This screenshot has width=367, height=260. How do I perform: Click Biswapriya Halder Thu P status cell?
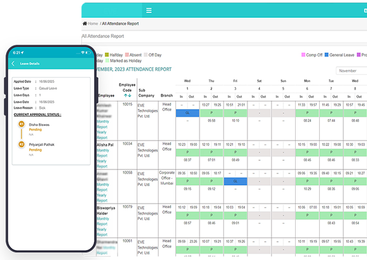(x=212, y=215)
